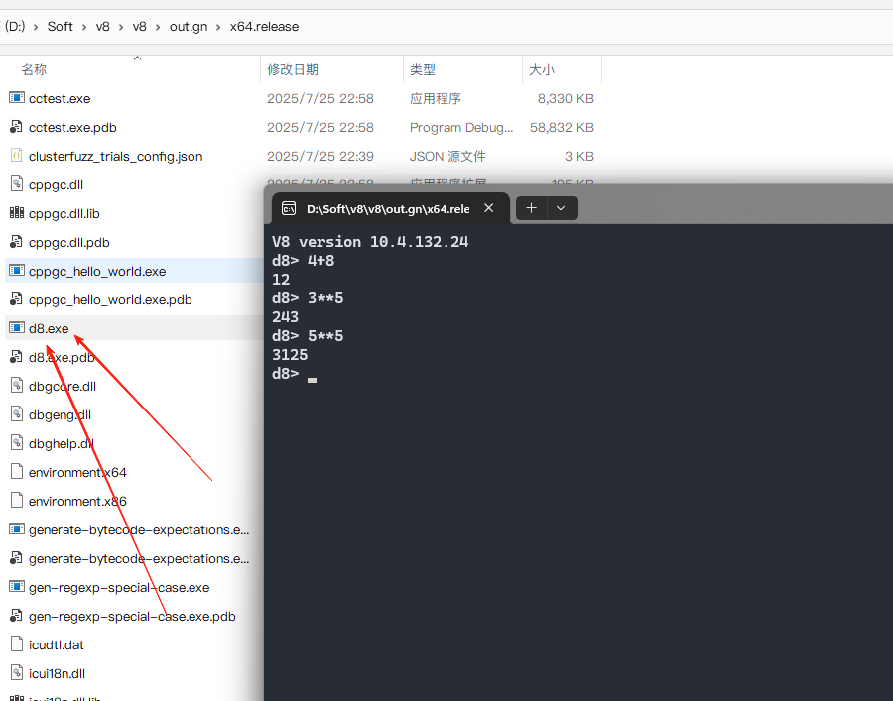Click the clusterfuzz_trials_config.json file icon

[x=16, y=156]
